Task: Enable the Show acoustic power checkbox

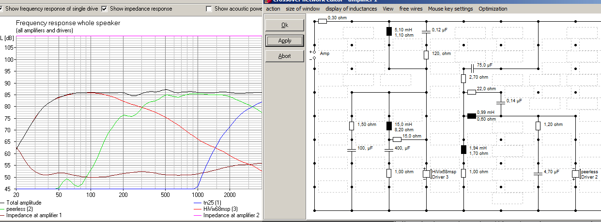Action: point(209,9)
